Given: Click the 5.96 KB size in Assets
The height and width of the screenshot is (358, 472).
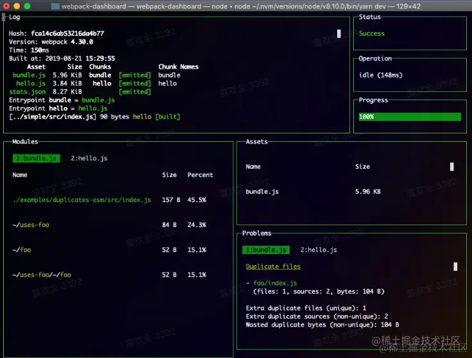Looking at the screenshot, I should [x=368, y=192].
